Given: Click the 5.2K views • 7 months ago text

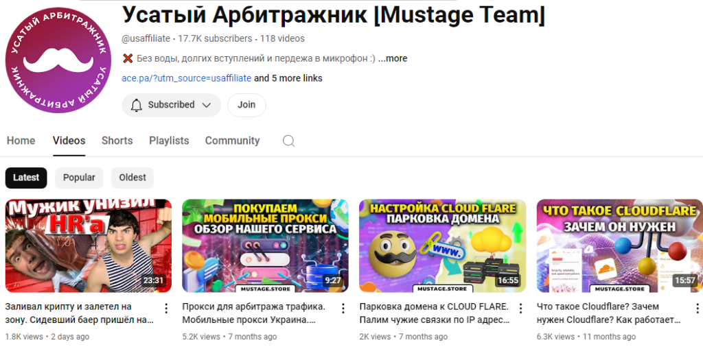Looking at the screenshot, I should click(229, 337).
